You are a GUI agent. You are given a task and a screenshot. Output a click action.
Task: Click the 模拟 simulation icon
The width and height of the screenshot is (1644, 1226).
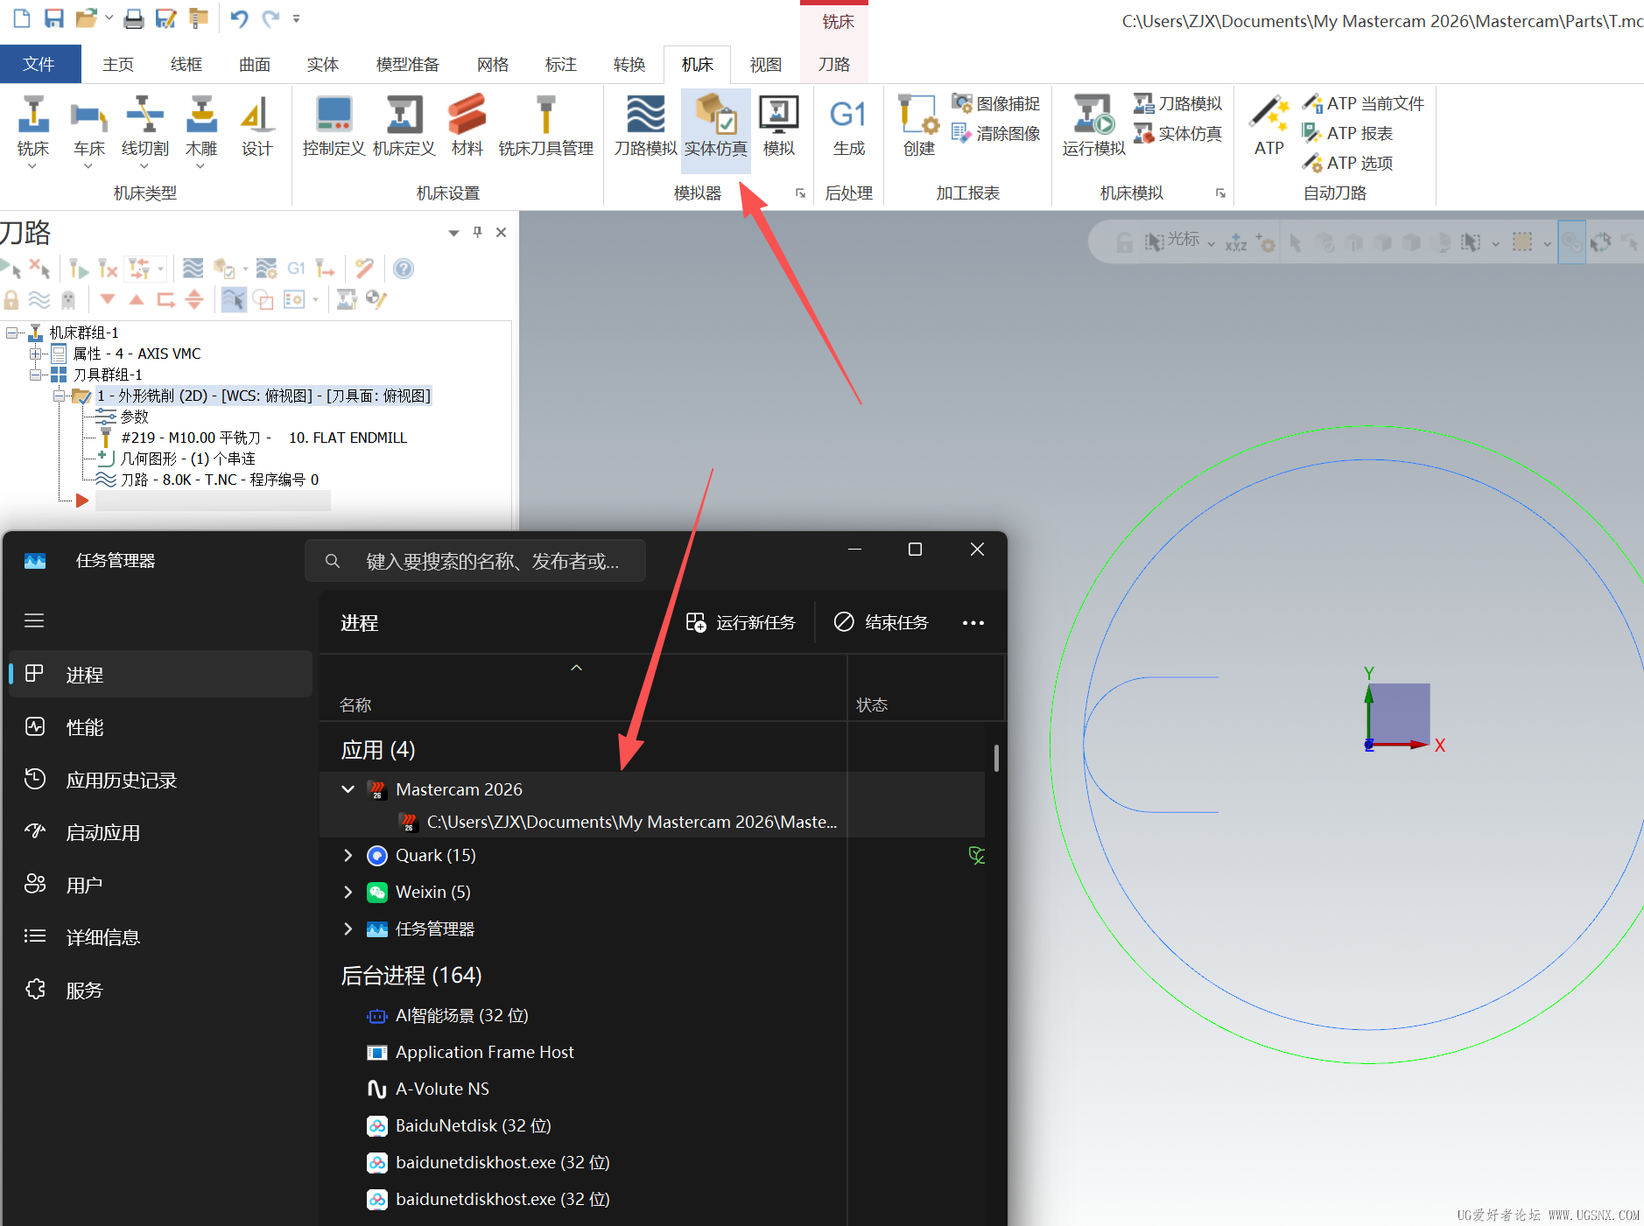[778, 126]
